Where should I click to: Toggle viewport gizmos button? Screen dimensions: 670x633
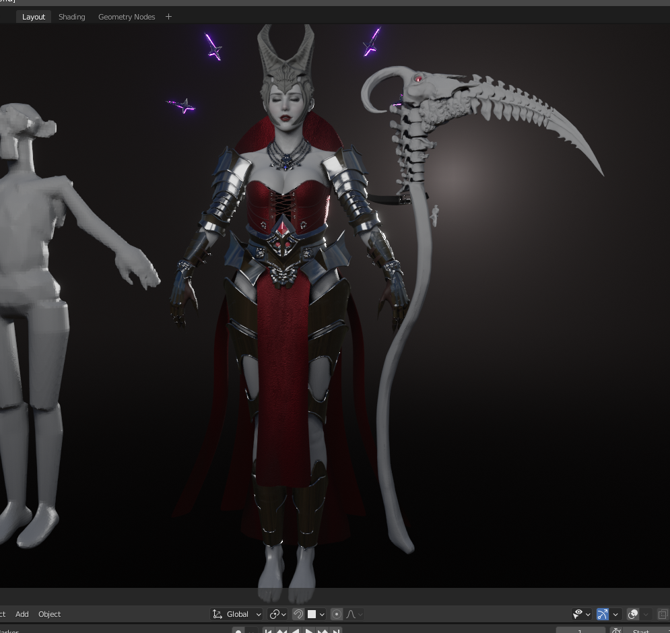click(x=602, y=614)
